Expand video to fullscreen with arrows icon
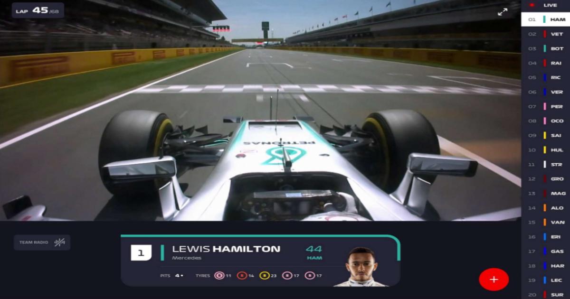Screen dimensions: 570x299 (x=503, y=12)
